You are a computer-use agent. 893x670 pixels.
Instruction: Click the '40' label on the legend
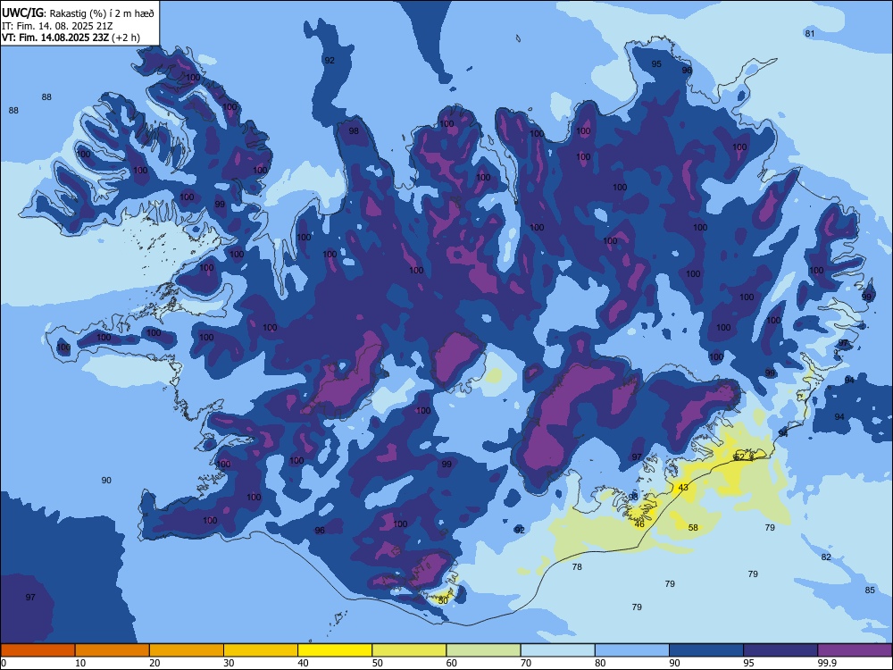(x=304, y=663)
